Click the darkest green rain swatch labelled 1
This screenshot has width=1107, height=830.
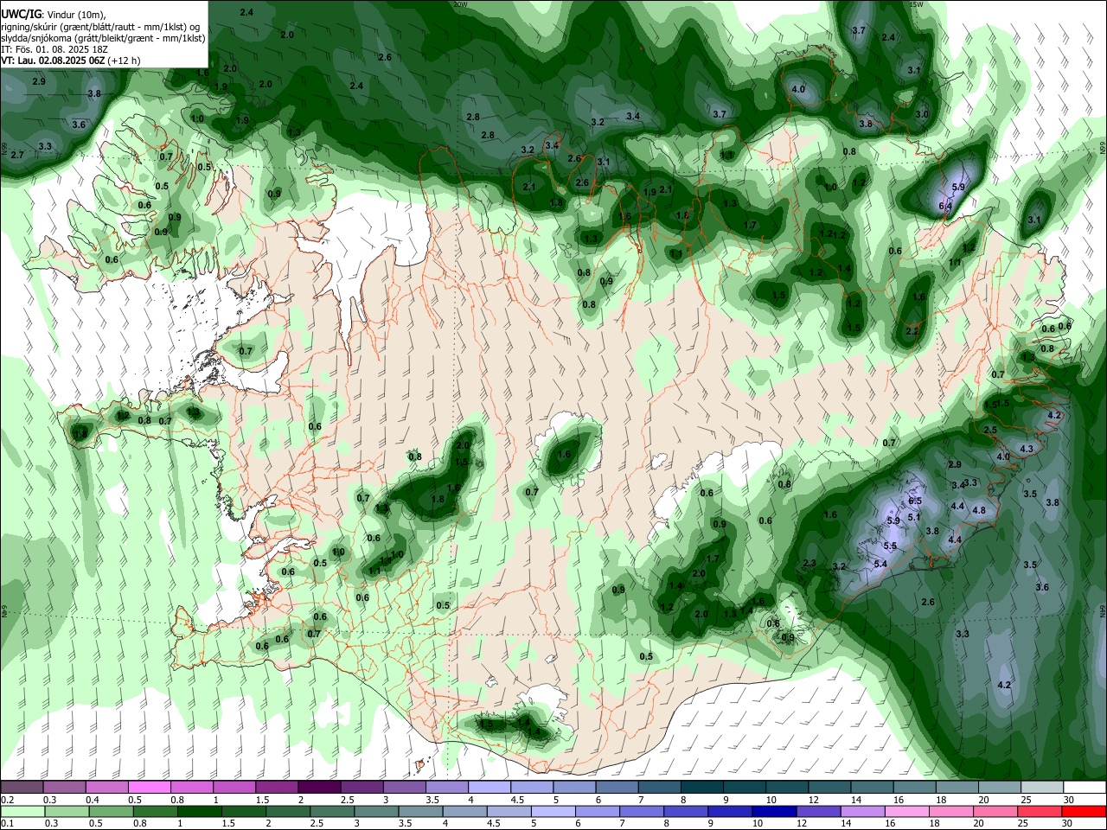(198, 811)
